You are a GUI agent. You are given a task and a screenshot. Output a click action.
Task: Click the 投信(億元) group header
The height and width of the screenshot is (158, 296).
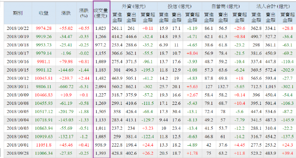[179, 7]
